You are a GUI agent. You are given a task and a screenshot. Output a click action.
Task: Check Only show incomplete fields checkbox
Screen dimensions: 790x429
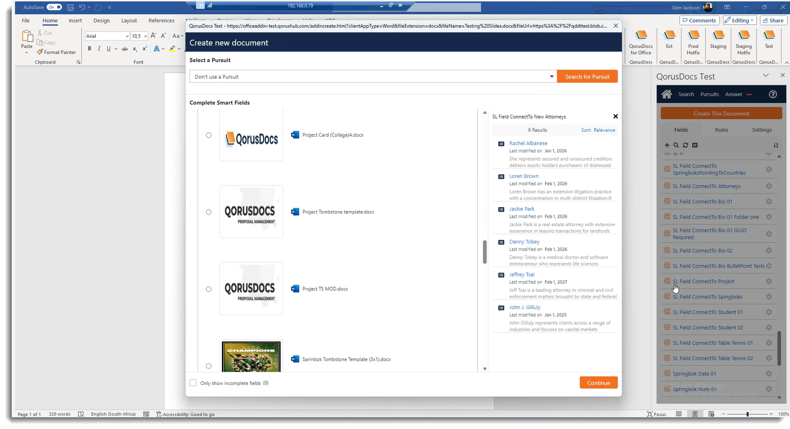193,383
